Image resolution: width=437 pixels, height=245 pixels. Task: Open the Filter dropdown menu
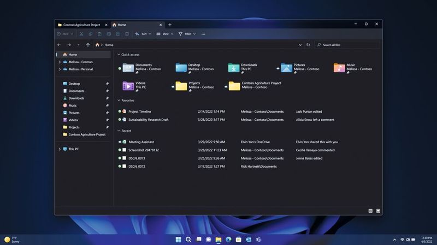[187, 34]
